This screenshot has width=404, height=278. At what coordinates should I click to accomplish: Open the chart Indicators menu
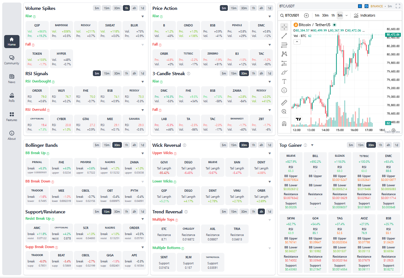(x=364, y=15)
